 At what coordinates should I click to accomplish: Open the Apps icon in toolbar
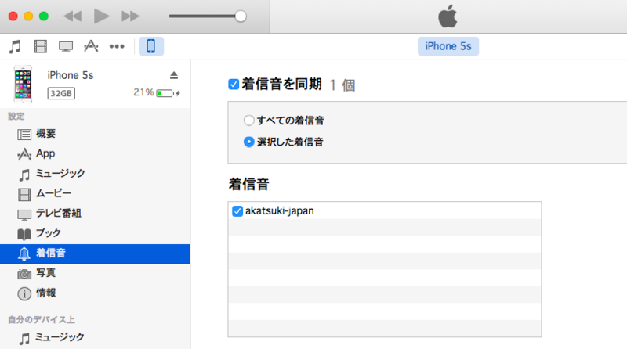pos(91,46)
